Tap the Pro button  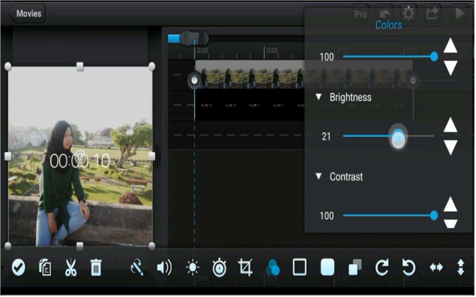click(360, 14)
